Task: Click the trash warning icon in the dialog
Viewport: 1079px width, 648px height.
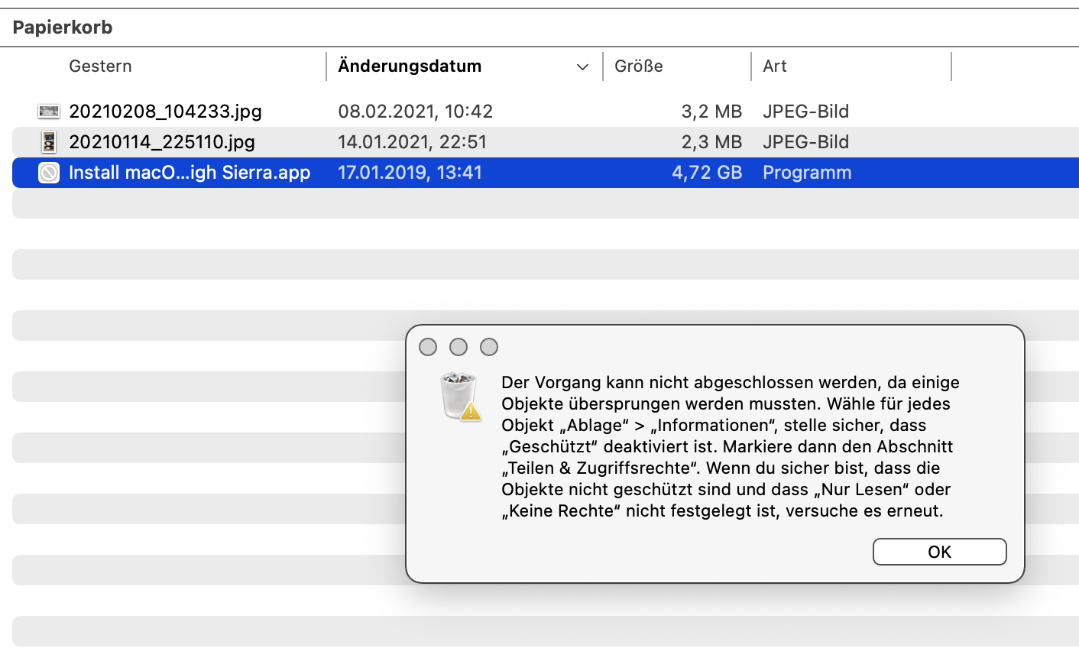Action: pyautogui.click(x=460, y=397)
